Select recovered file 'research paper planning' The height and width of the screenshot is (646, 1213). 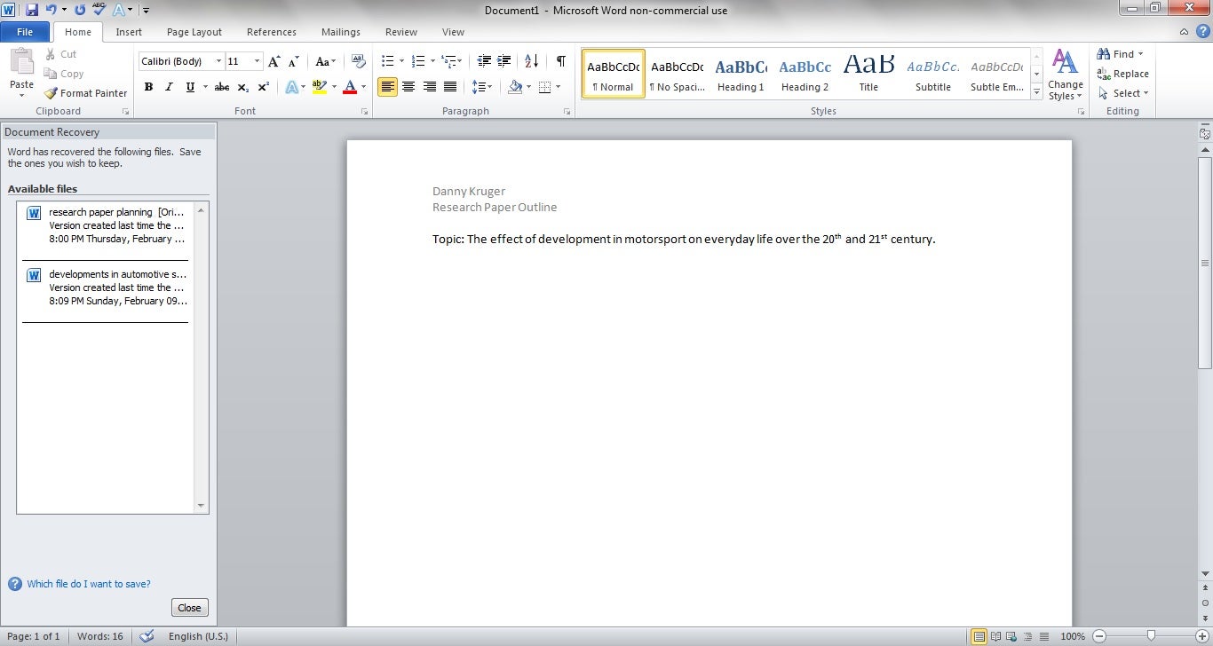(106, 225)
